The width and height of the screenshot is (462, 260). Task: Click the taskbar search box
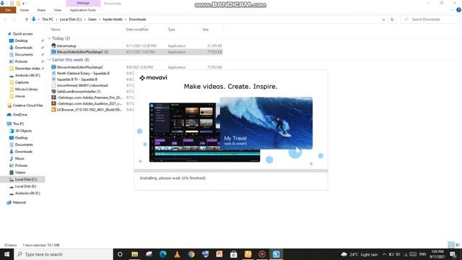click(x=64, y=254)
